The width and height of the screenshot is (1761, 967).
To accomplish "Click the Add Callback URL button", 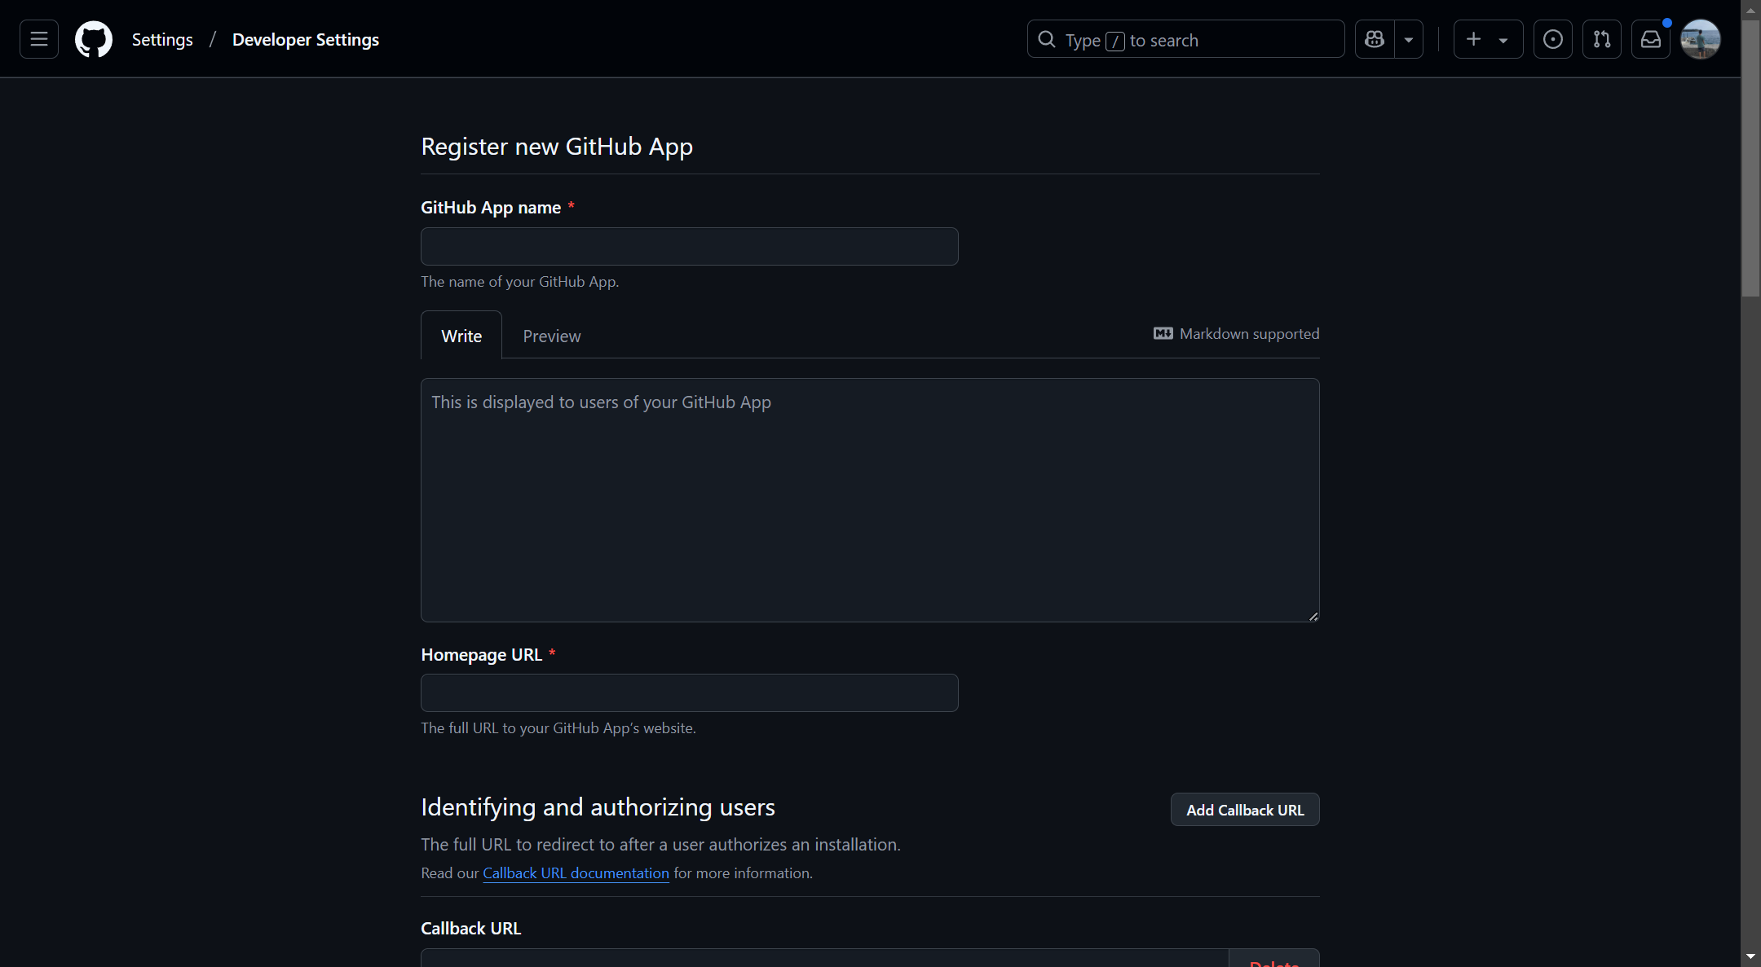I will (1245, 810).
